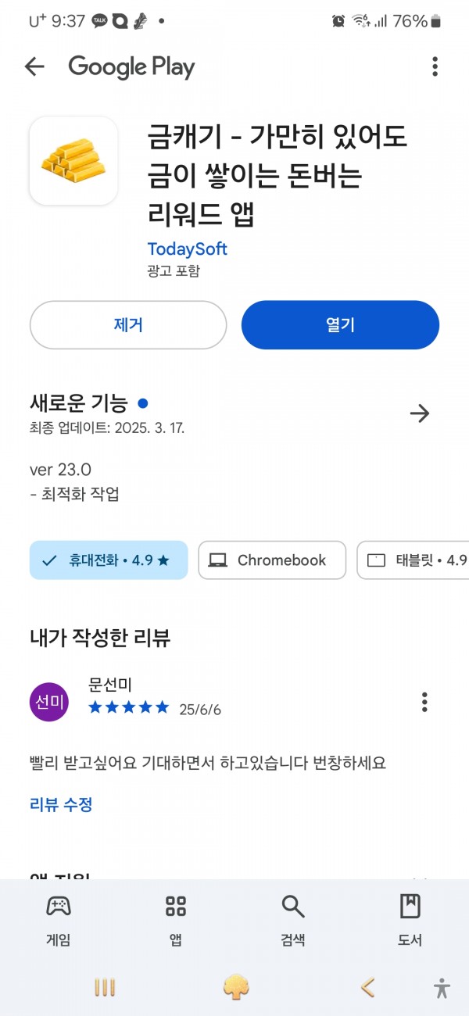
Task: Tap the 제거 uninstall button
Action: click(x=128, y=325)
